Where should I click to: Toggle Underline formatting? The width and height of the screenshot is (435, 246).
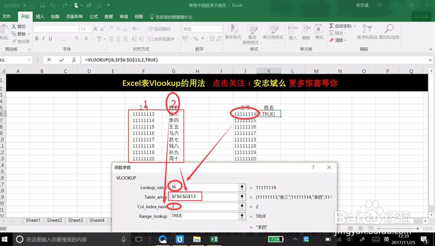click(50, 39)
